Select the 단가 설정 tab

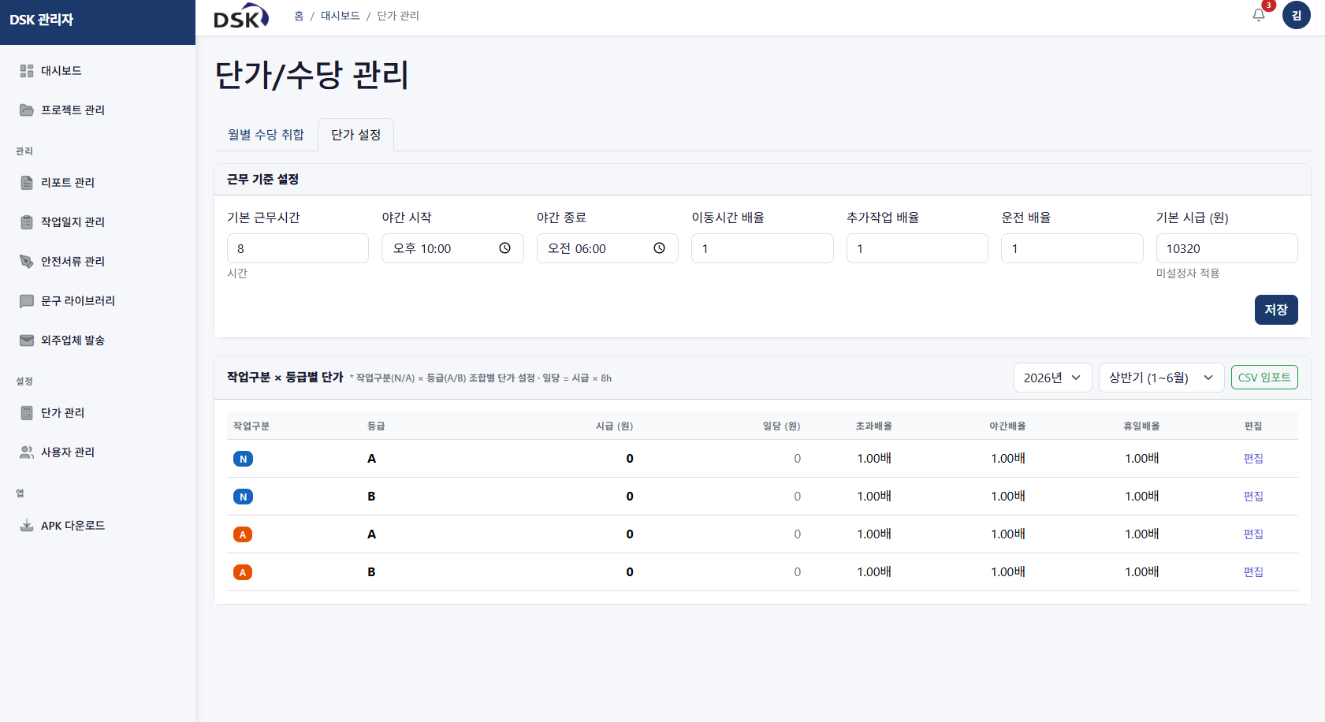click(356, 135)
